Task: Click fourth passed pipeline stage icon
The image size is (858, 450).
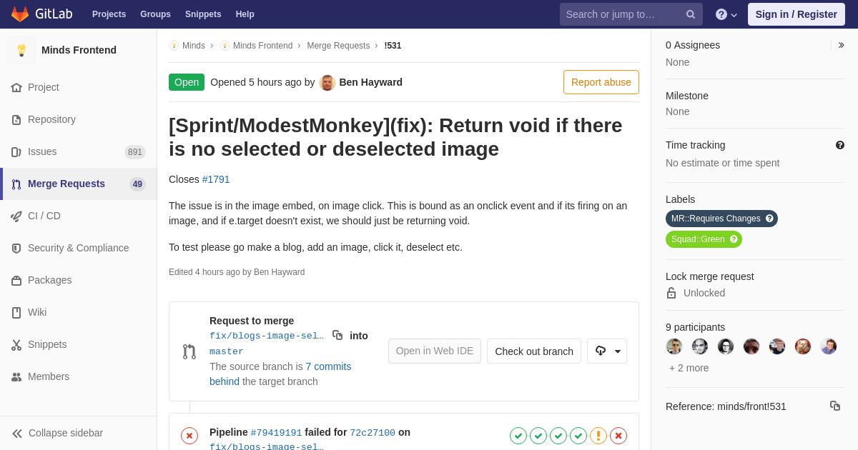Action: (x=578, y=436)
